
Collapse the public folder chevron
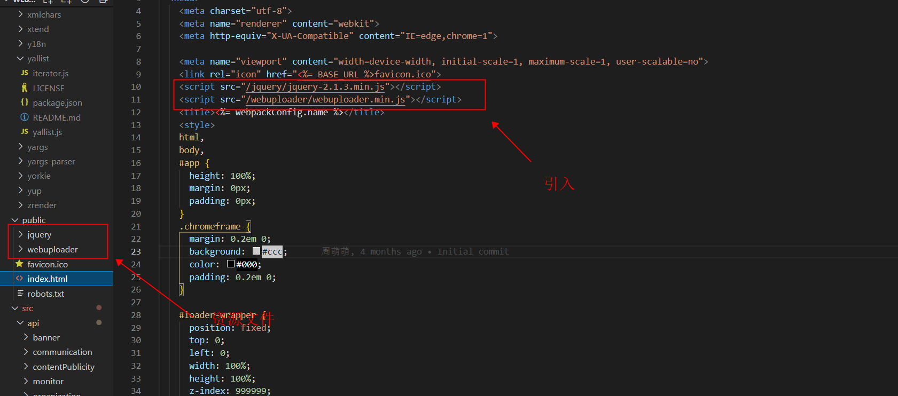tap(15, 220)
